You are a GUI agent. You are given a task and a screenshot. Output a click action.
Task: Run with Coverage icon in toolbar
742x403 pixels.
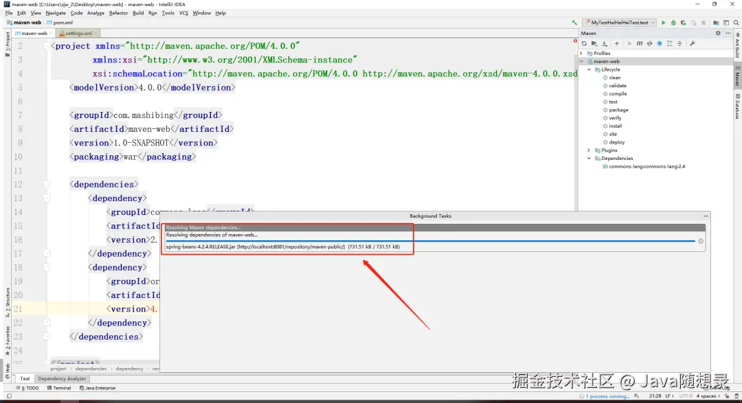684,22
